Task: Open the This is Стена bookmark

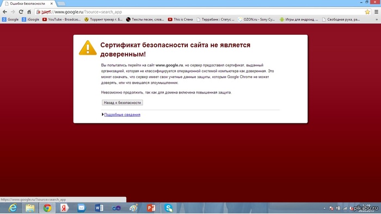Action: pos(180,20)
